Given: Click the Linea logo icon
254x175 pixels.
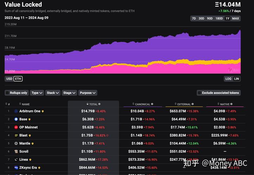Looking at the screenshot, I should (16, 160).
